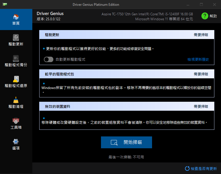Open the 首頁 home icon
The image size is (221, 174).
coord(16,17)
